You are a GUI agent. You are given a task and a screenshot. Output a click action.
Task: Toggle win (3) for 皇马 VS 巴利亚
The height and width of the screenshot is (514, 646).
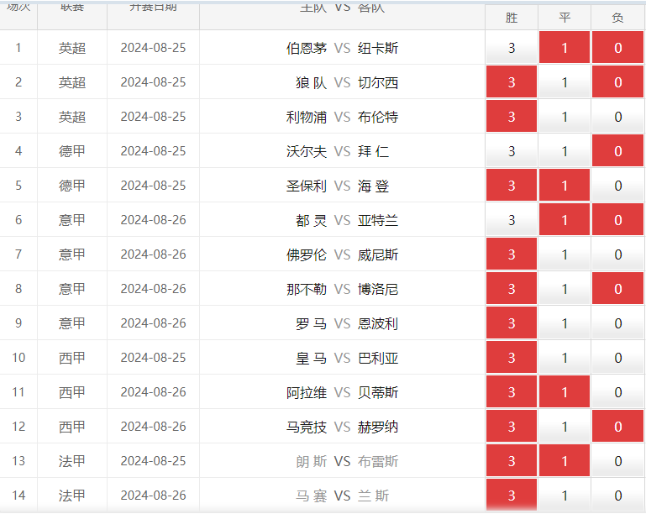point(512,358)
